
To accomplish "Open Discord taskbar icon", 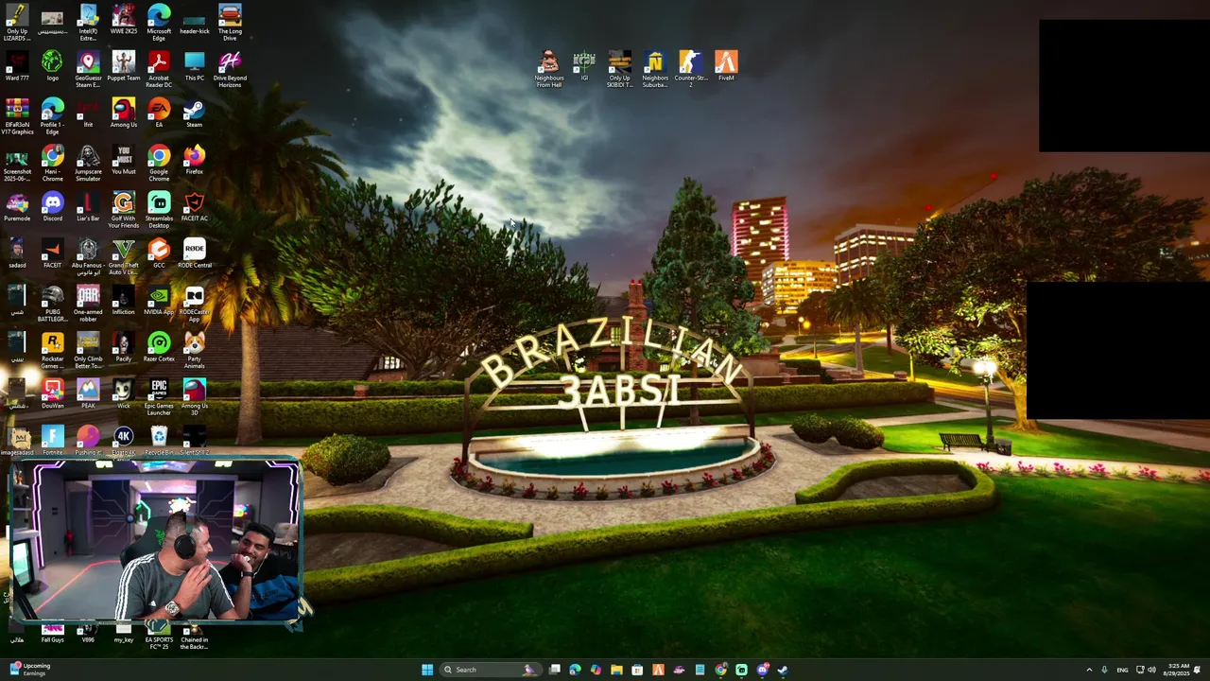I will (762, 670).
